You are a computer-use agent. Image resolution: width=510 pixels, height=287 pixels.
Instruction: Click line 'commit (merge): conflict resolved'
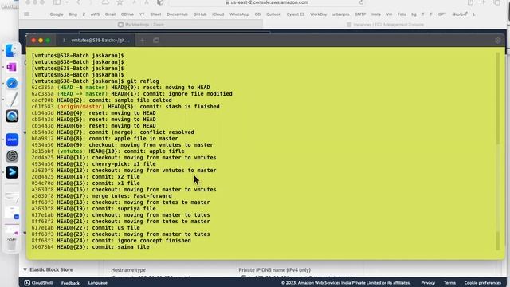(113, 132)
